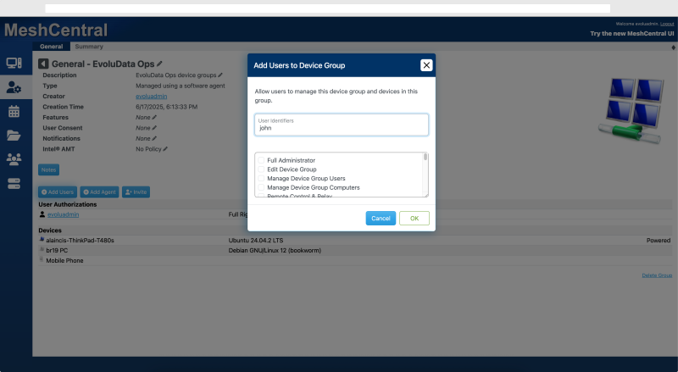
Task: Close the Add Users dialog
Action: (x=426, y=65)
